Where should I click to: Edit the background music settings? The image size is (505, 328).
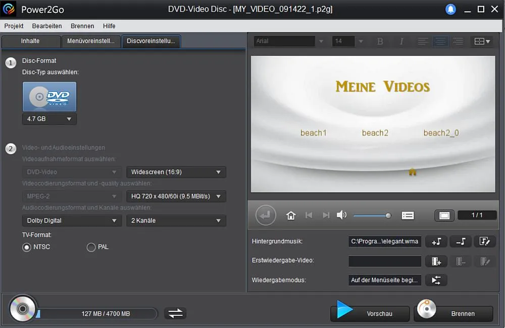pyautogui.click(x=485, y=241)
